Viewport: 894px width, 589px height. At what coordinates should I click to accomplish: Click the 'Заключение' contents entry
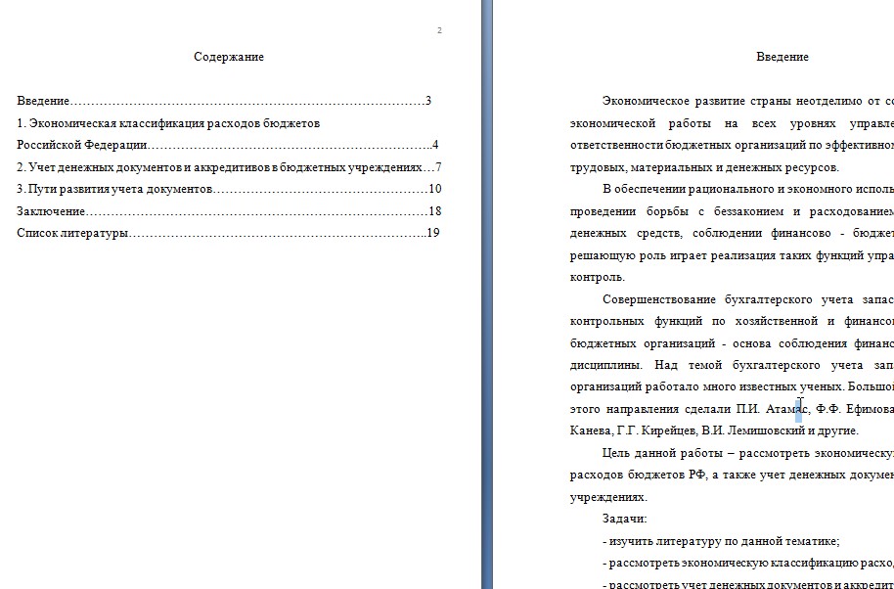point(229,211)
